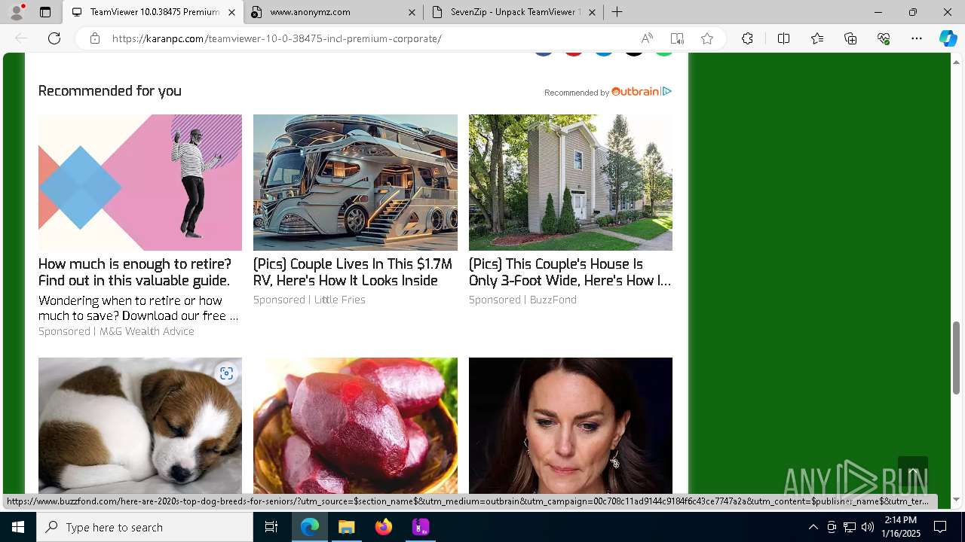Viewport: 965px width, 542px height.
Task: Click the visual search icon on puppy image
Action: tap(226, 373)
